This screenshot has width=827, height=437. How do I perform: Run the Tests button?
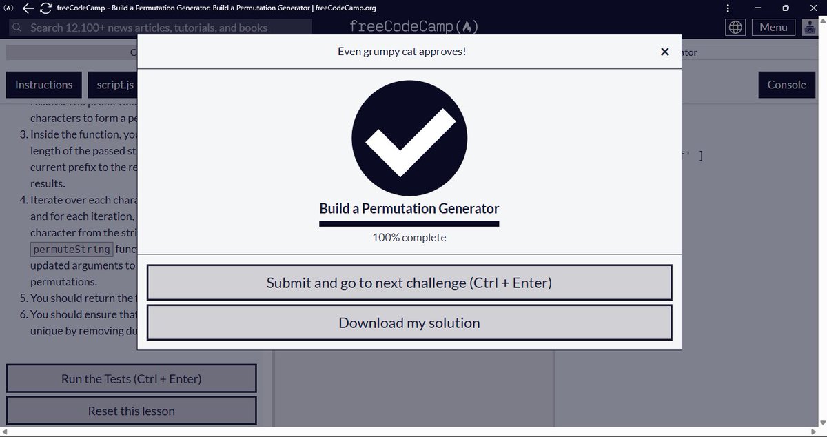click(x=132, y=378)
